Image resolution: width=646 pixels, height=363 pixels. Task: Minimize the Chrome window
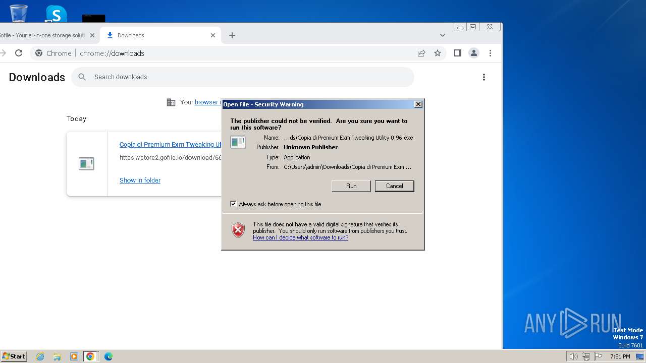460,27
